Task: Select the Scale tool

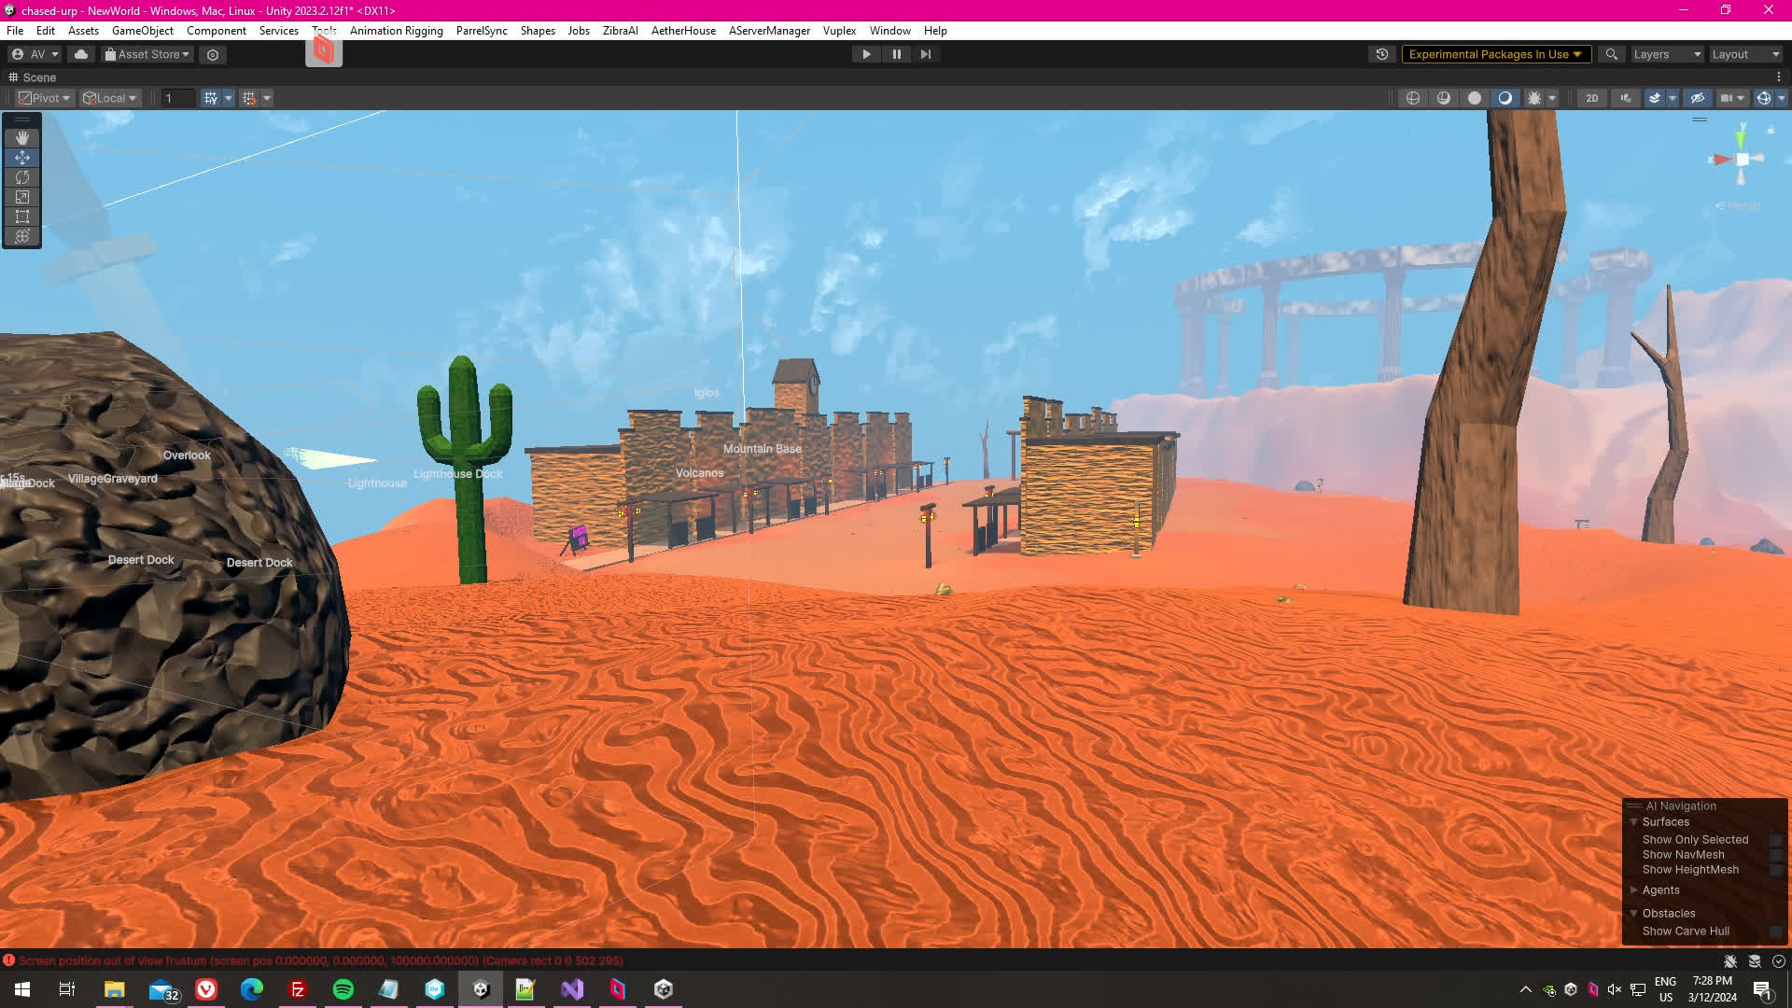Action: (21, 197)
